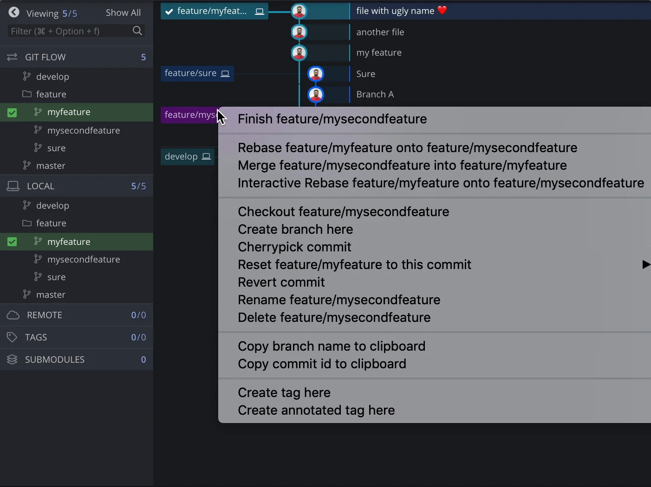
Task: Select Finish feature/mysecondfeature menu item
Action: pyautogui.click(x=332, y=119)
